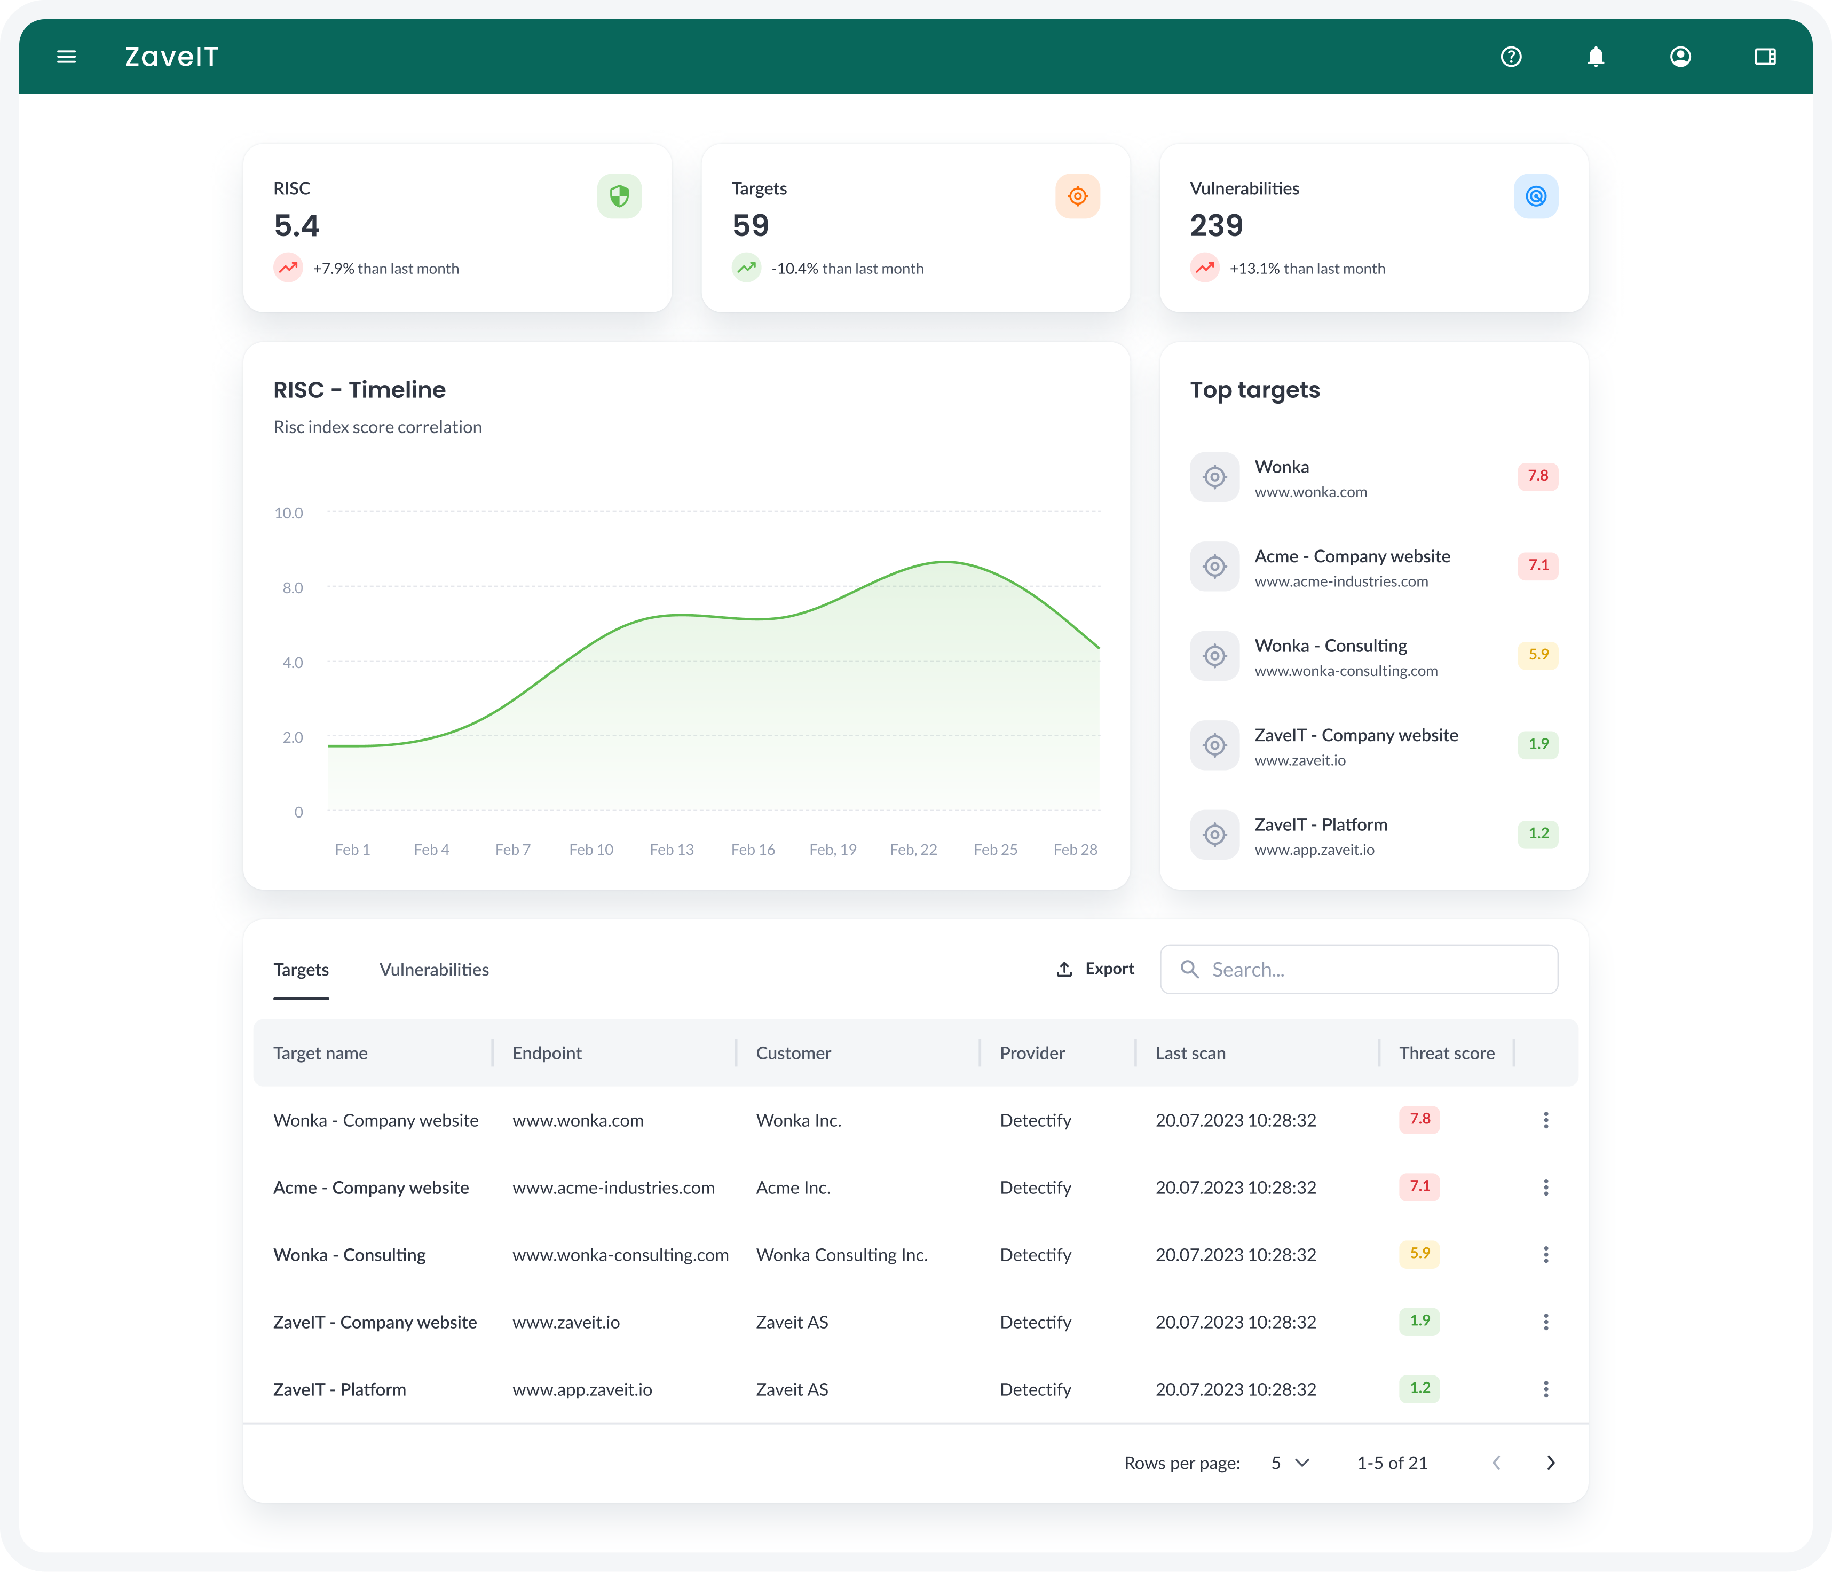Image resolution: width=1832 pixels, height=1572 pixels.
Task: Click the help question mark icon
Action: pyautogui.click(x=1511, y=57)
